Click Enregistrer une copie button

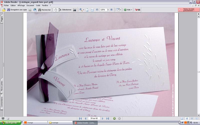(x=16, y=10)
